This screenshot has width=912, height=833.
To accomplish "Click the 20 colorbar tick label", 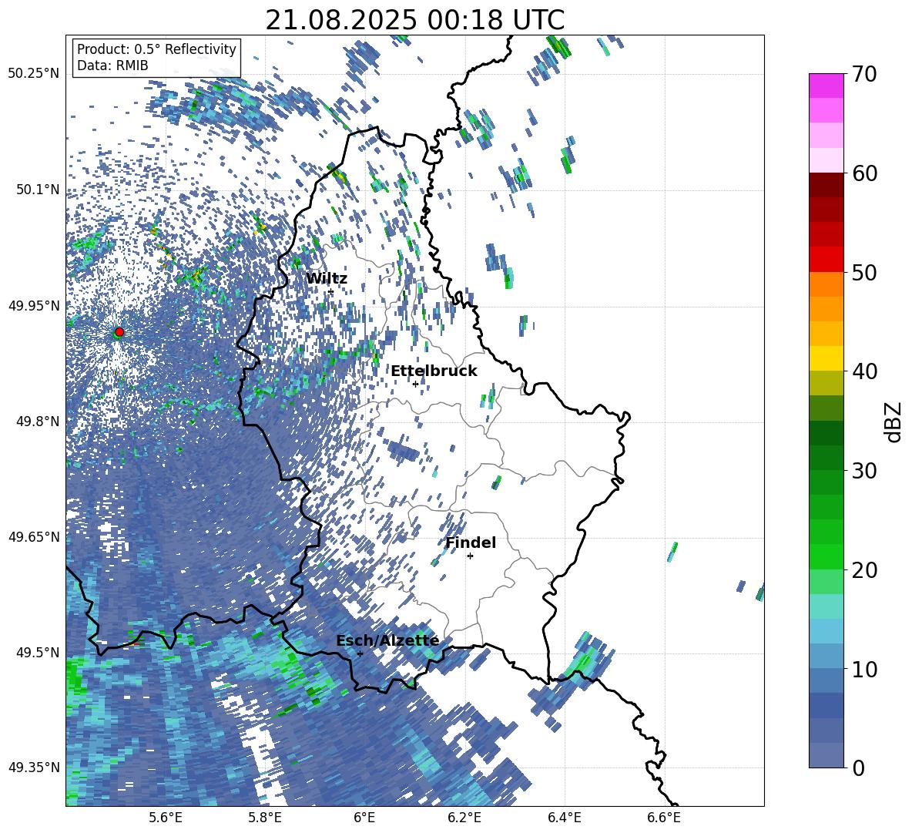I will [864, 569].
